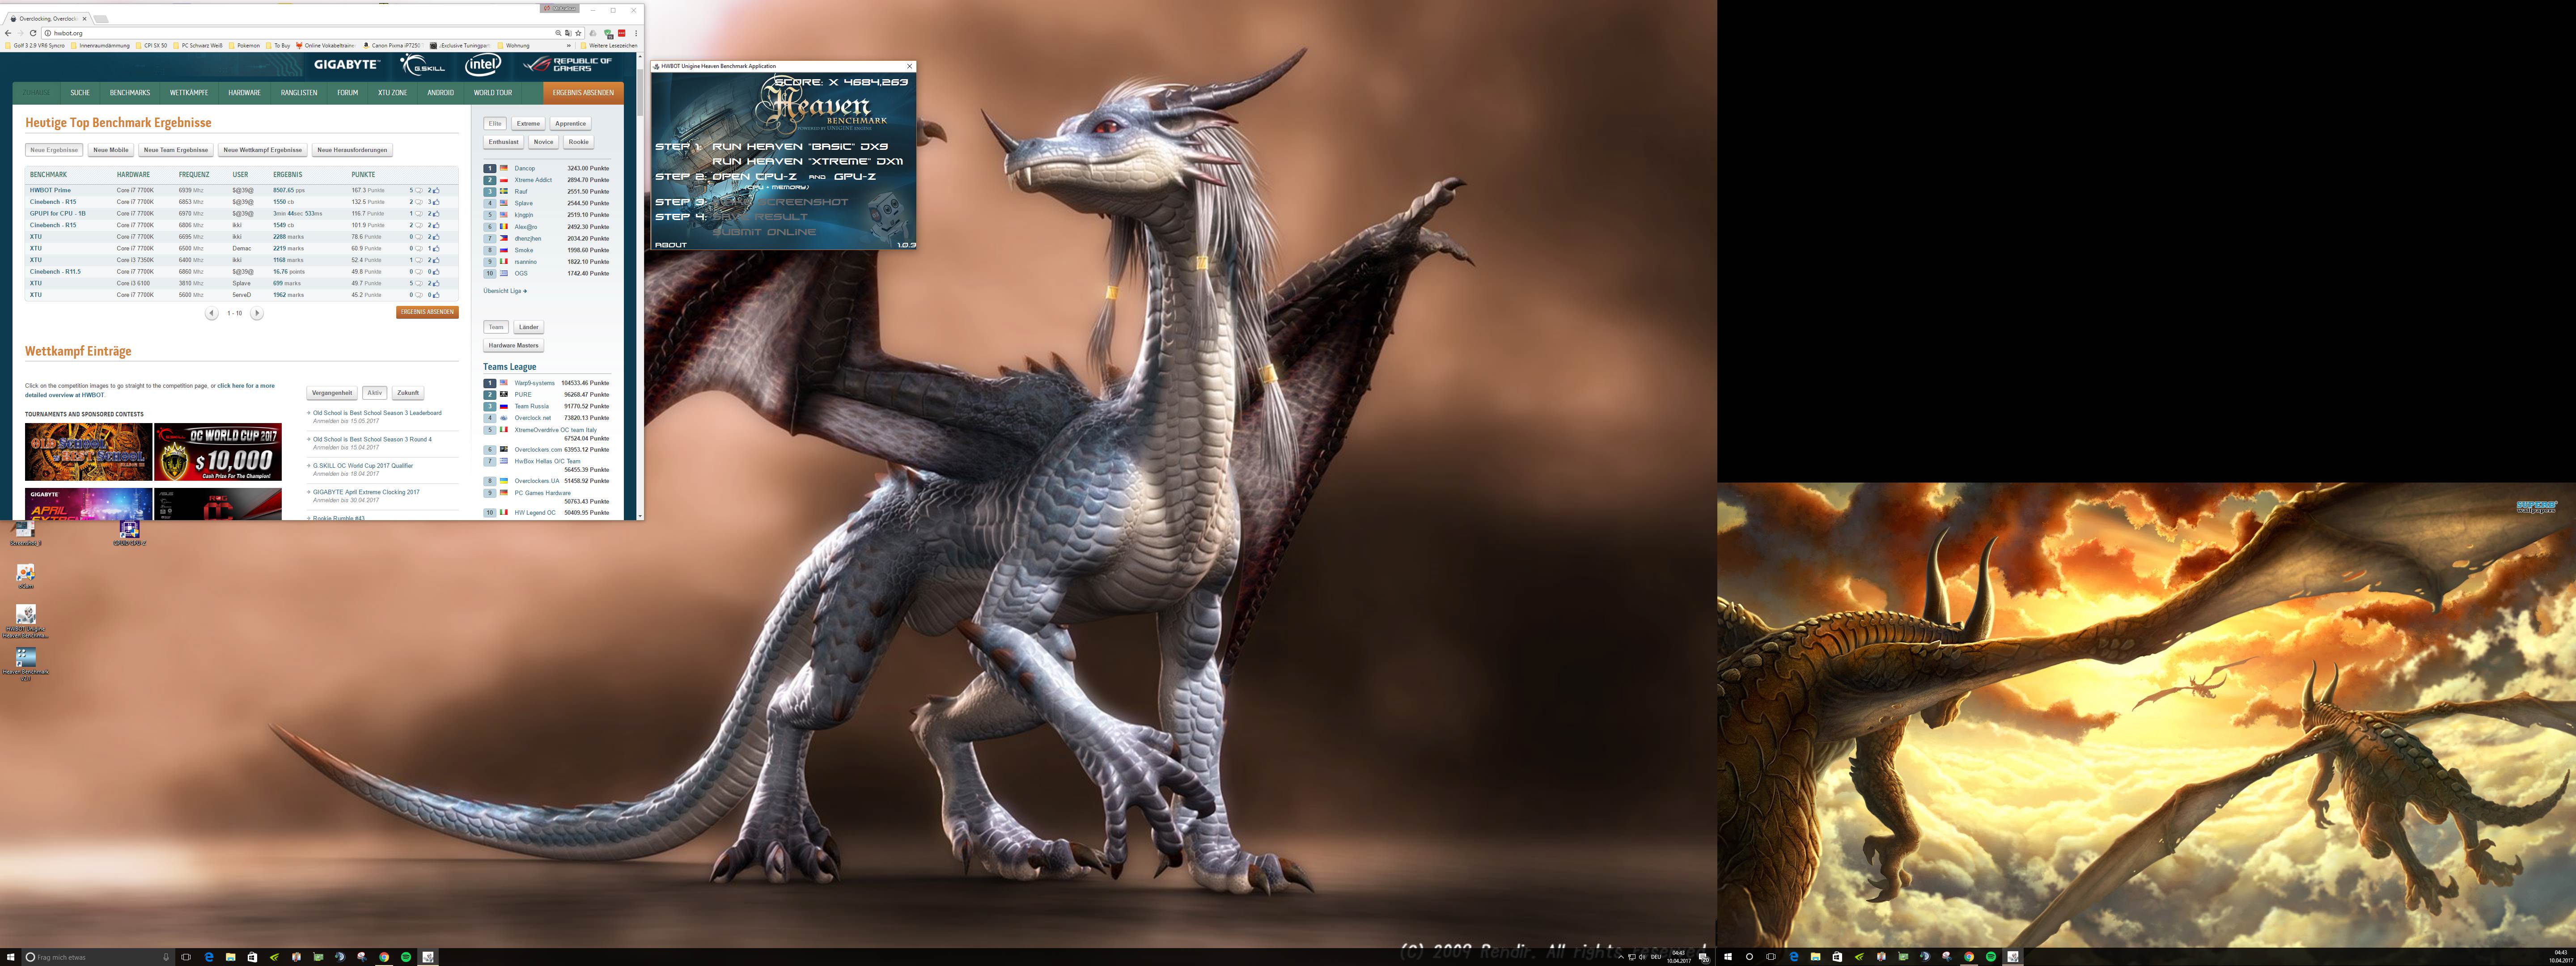The image size is (2576, 966).
Task: Open the BENCHMARKS menu on HWBOT
Action: [x=130, y=93]
